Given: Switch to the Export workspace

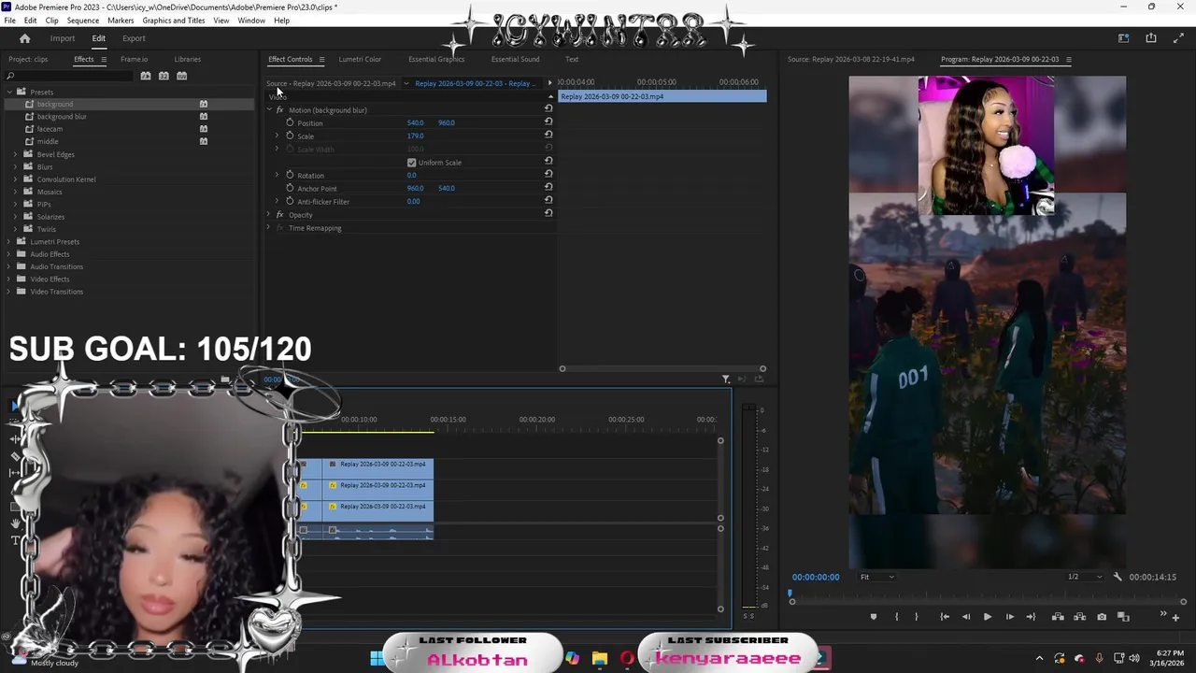Looking at the screenshot, I should click(134, 38).
